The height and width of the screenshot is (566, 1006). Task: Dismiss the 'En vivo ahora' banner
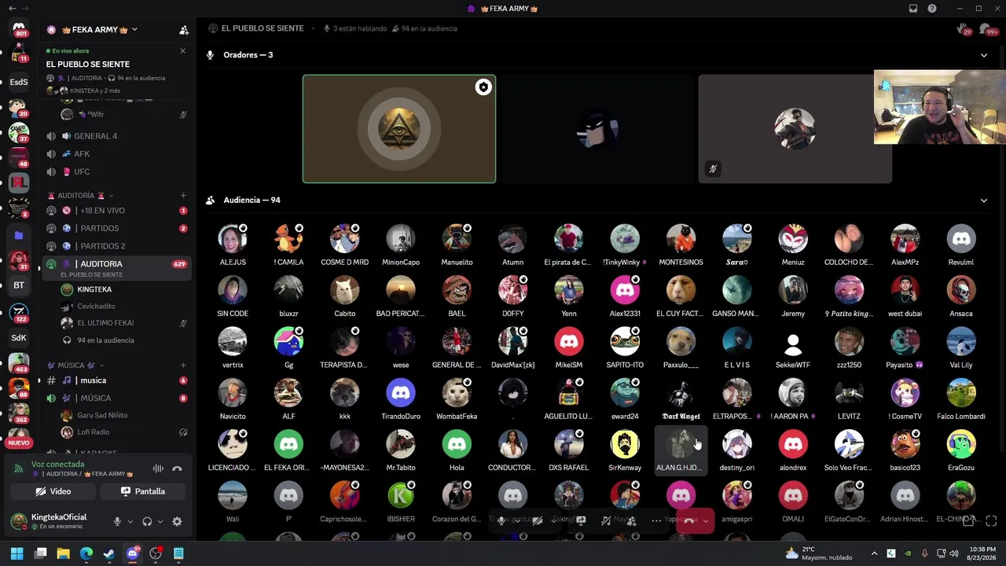(182, 51)
